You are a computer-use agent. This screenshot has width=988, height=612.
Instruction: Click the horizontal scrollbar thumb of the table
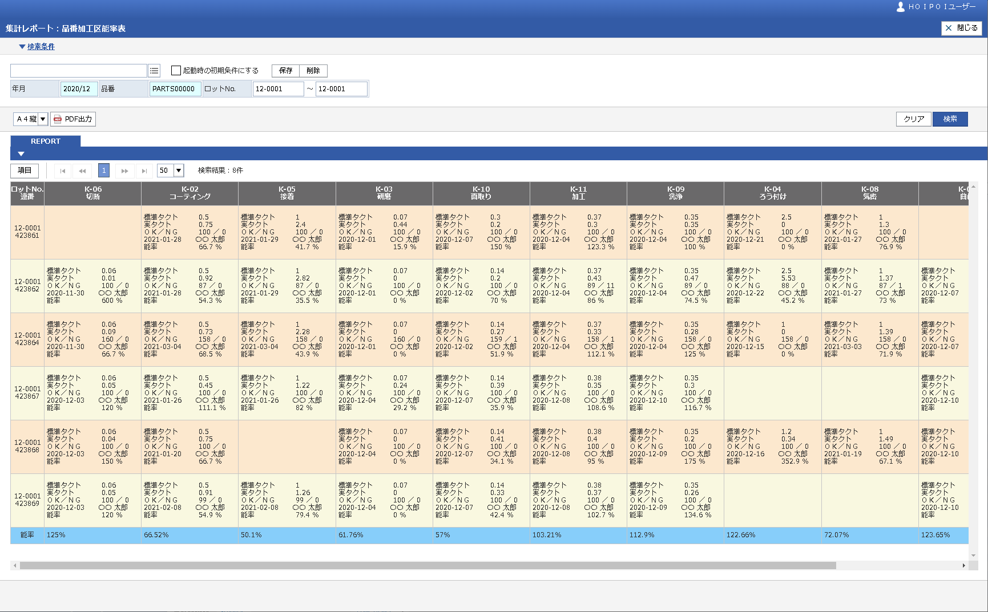coord(428,565)
